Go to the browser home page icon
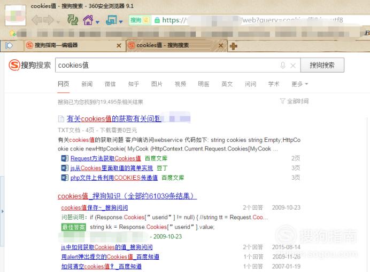Screen dimensions: 370x272 88,20
